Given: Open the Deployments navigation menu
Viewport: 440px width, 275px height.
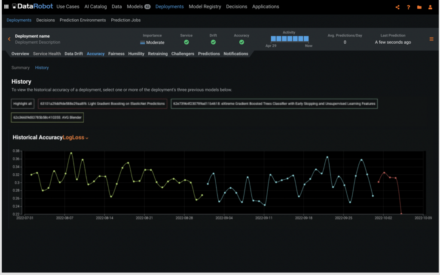Looking at the screenshot, I should click(169, 6).
